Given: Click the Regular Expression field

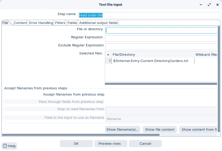Looking at the screenshot, I should 161,39.
